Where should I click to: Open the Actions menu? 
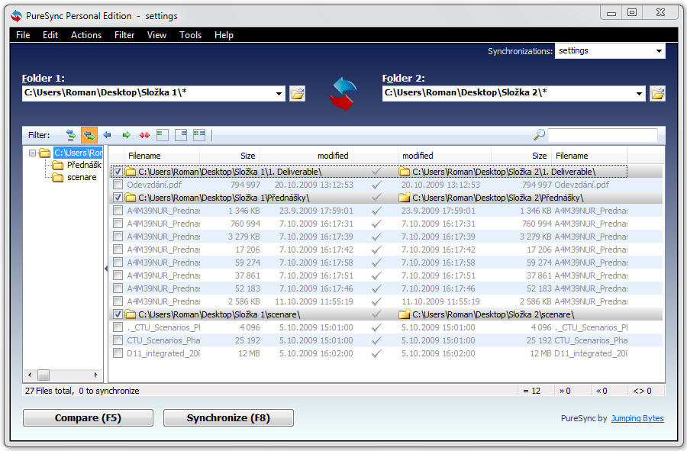86,35
